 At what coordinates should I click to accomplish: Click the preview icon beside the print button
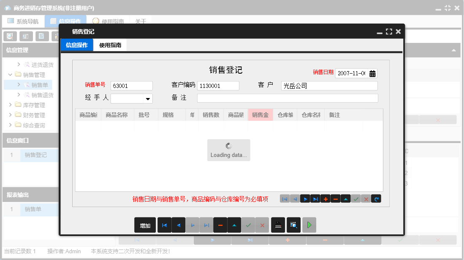point(293,225)
